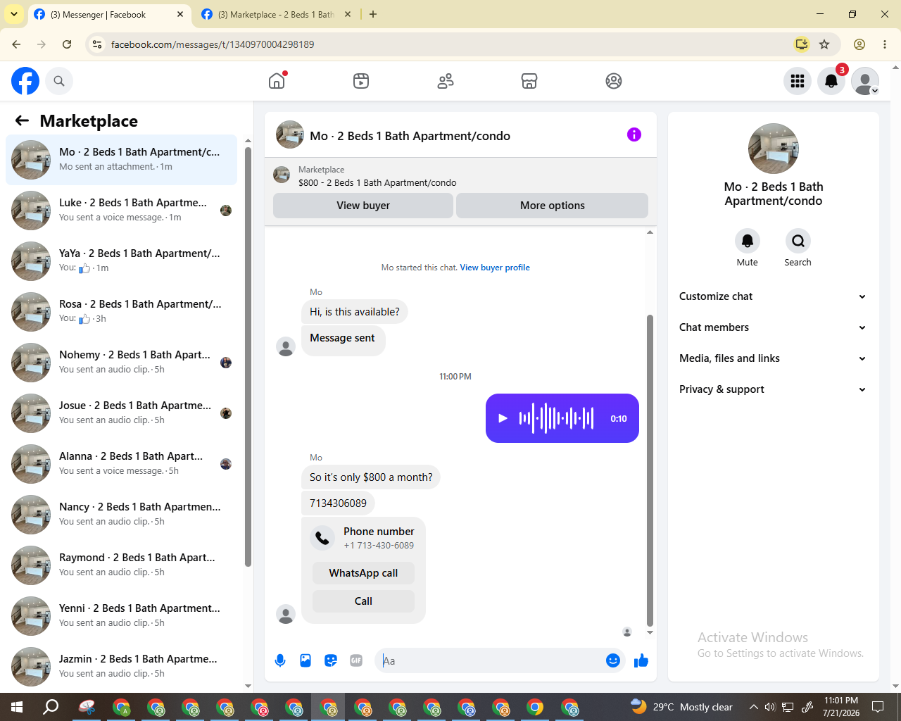Open the Friends icon in top navigation

pos(446,81)
